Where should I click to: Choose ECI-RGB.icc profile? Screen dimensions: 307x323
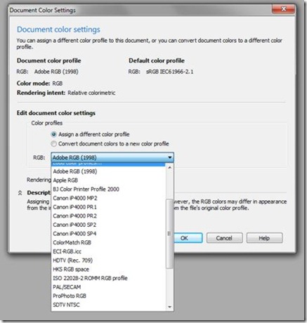pos(109,251)
